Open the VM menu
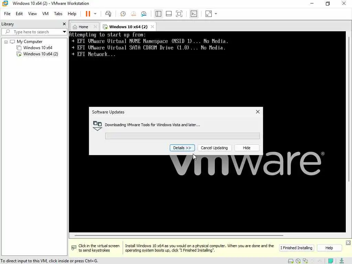This screenshot has width=352, height=264. pos(45,14)
